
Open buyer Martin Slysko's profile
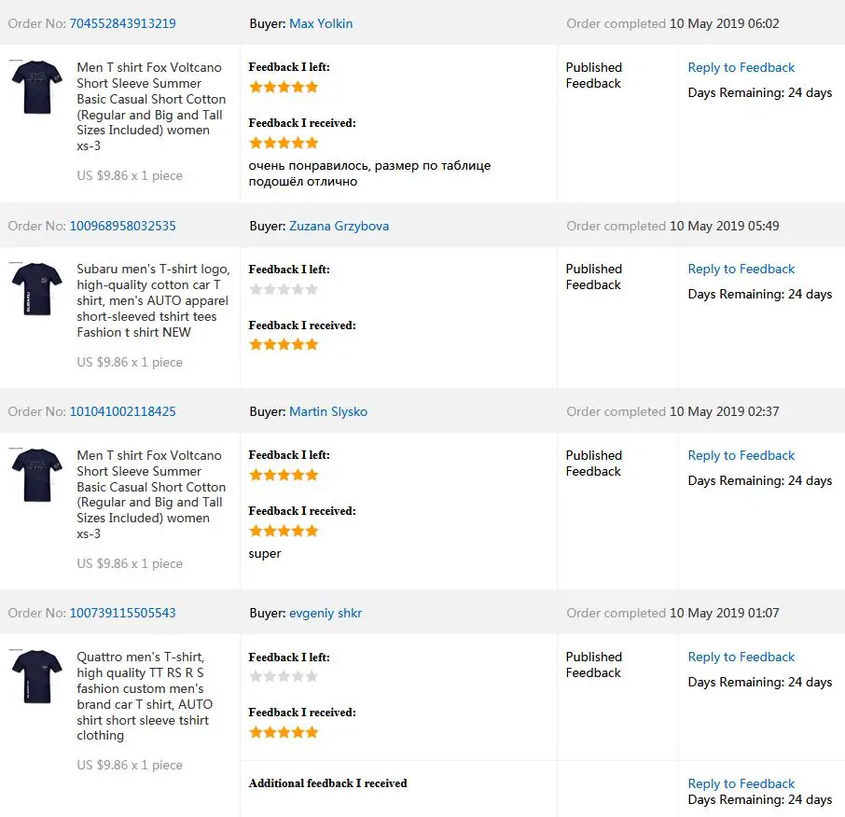(328, 411)
